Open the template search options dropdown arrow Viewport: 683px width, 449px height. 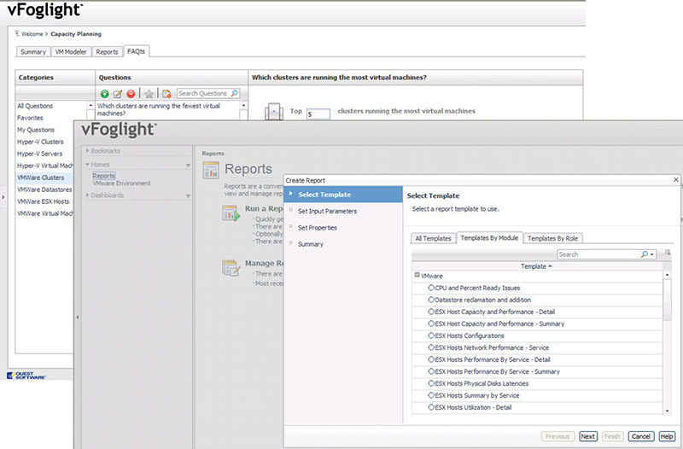click(x=652, y=254)
